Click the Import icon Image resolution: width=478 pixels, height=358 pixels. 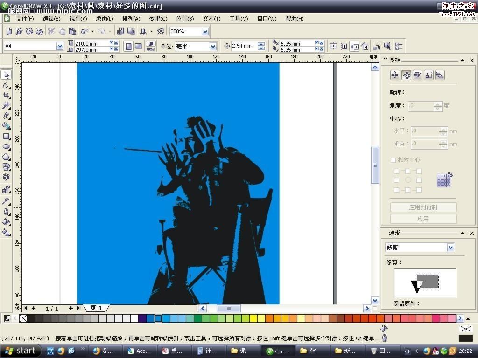(x=120, y=31)
